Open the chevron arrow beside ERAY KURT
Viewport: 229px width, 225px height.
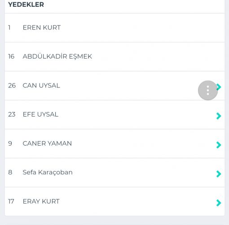[x=219, y=203]
